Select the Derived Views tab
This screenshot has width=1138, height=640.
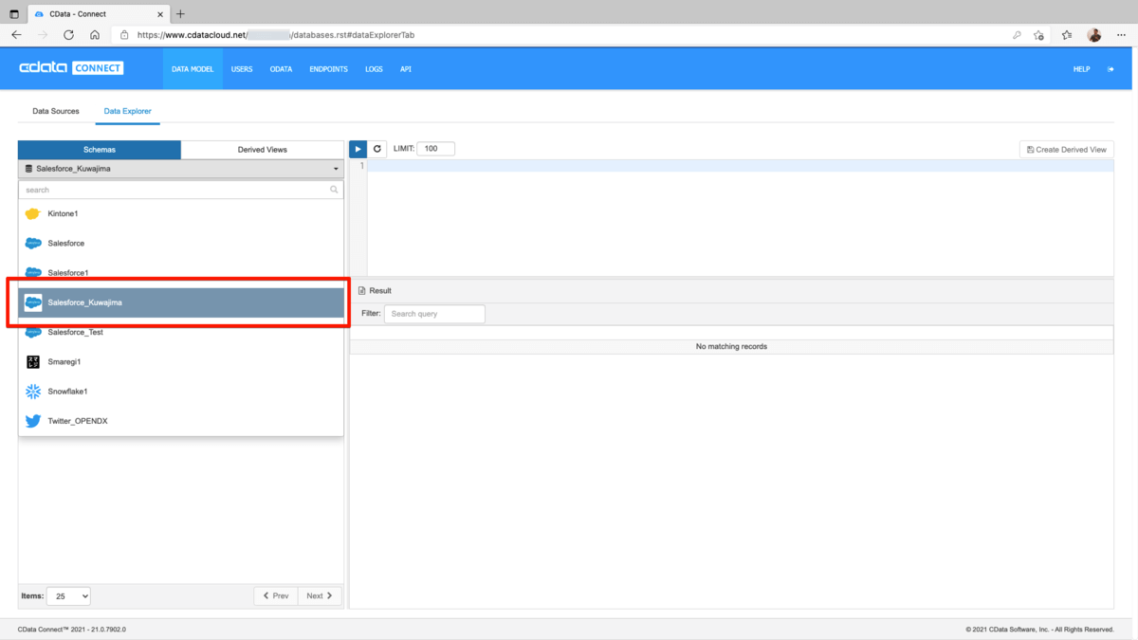(263, 150)
